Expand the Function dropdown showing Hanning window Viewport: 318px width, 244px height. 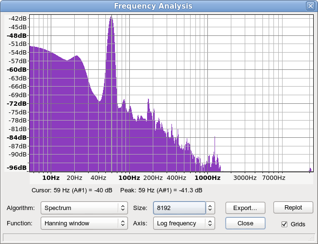[x=84, y=223]
